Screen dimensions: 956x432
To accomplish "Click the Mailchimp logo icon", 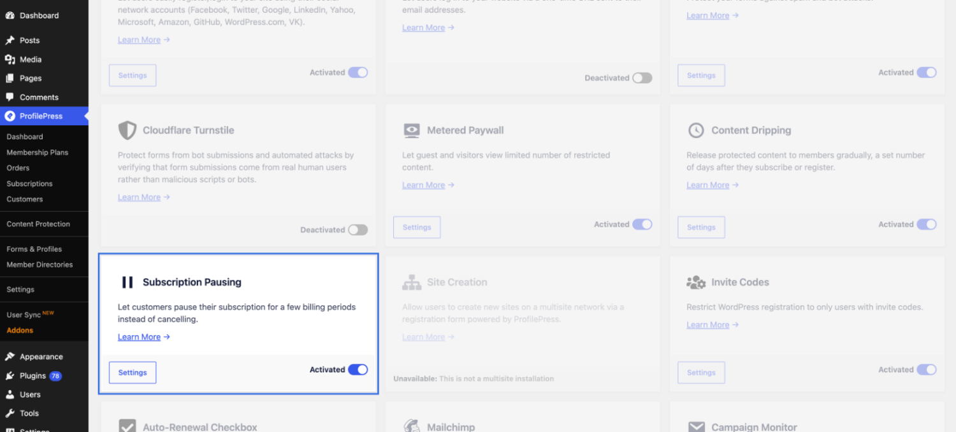I will click(x=412, y=426).
